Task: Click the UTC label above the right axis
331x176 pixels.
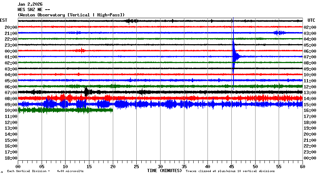Action: (x=311, y=20)
